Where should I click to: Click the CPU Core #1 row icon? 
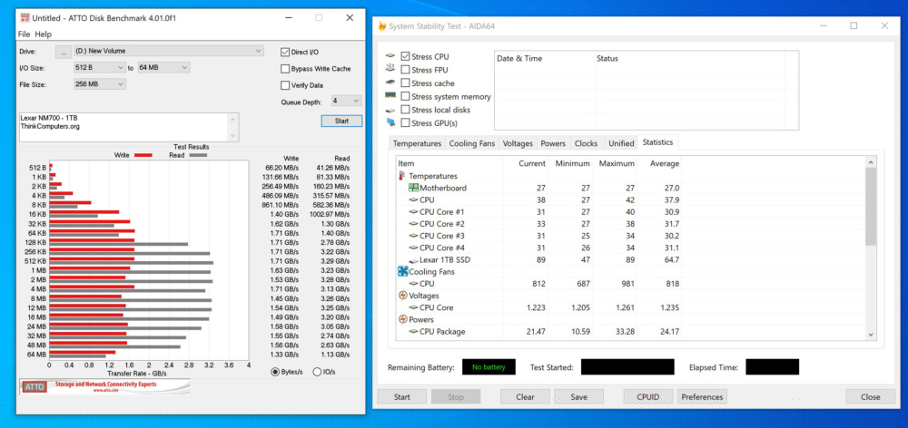pyautogui.click(x=413, y=211)
